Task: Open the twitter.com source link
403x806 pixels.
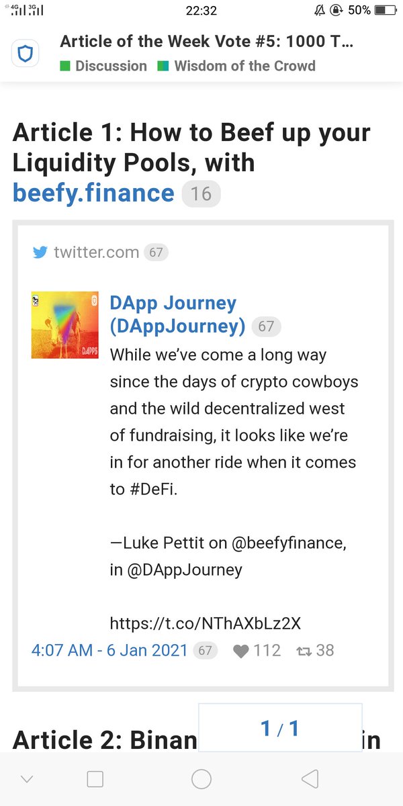Action: tap(96, 253)
